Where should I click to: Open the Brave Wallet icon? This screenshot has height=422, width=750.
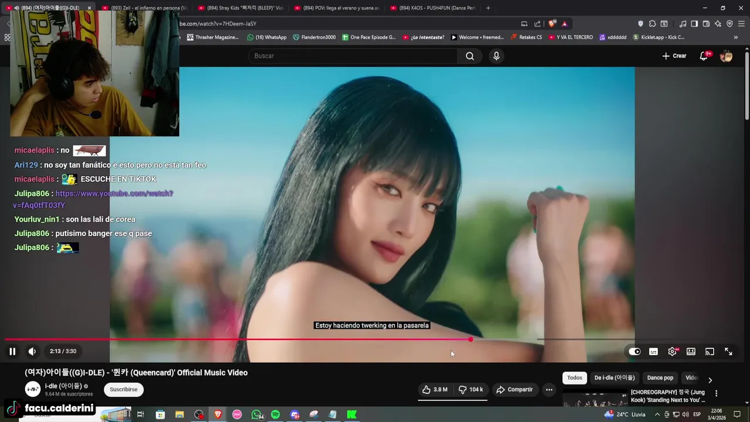tap(706, 24)
